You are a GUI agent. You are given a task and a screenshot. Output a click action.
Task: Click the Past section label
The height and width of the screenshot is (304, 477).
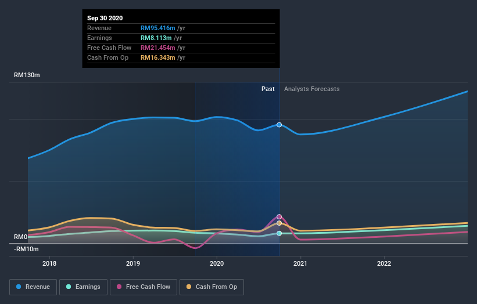click(x=268, y=89)
